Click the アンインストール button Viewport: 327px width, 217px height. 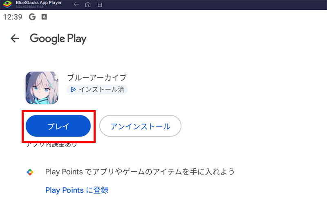click(140, 127)
